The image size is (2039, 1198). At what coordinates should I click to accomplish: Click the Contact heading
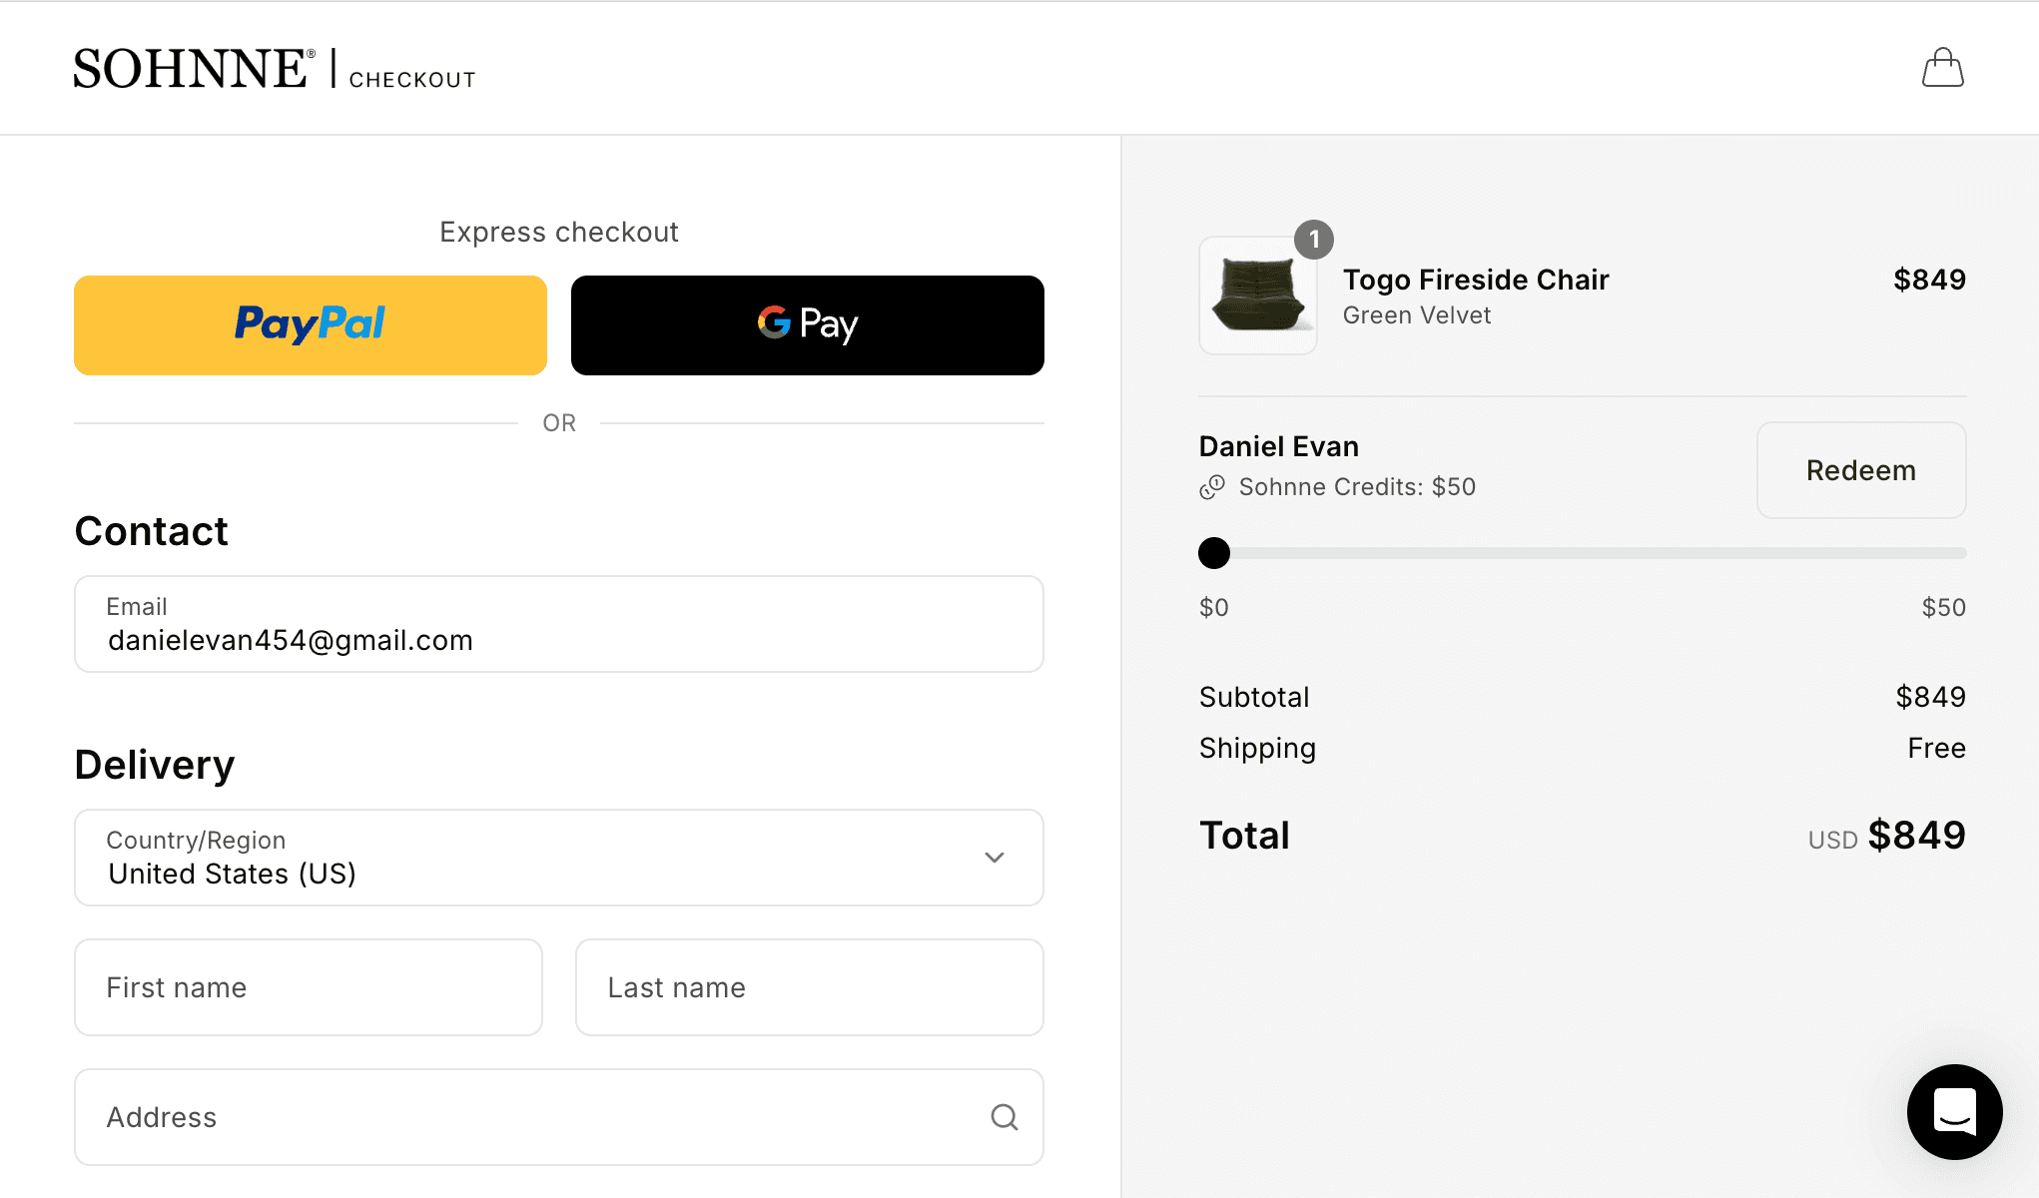pyautogui.click(x=152, y=531)
